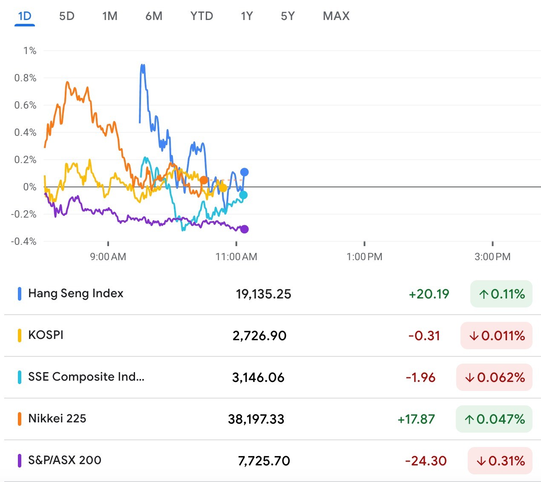Switch to the 1Y time range tab

(247, 16)
